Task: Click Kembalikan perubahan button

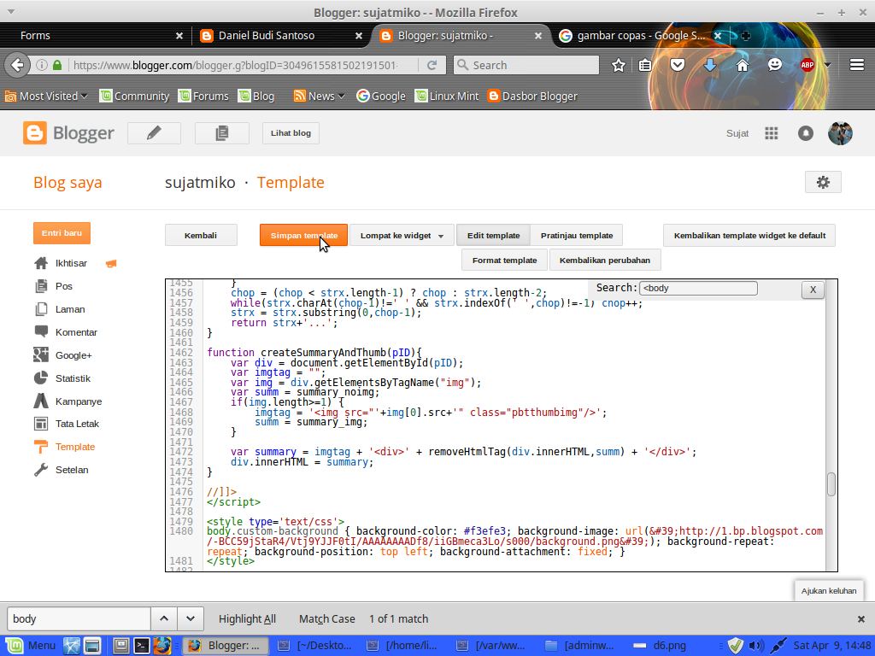Action: click(x=605, y=260)
